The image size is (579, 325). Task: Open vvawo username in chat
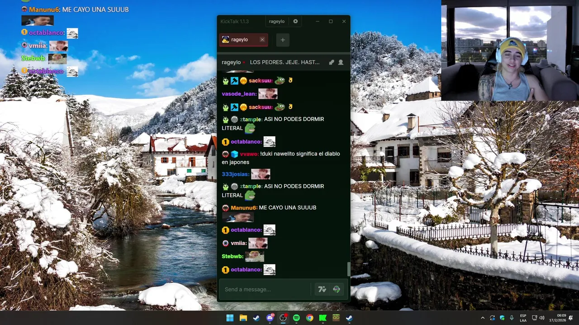point(249,154)
